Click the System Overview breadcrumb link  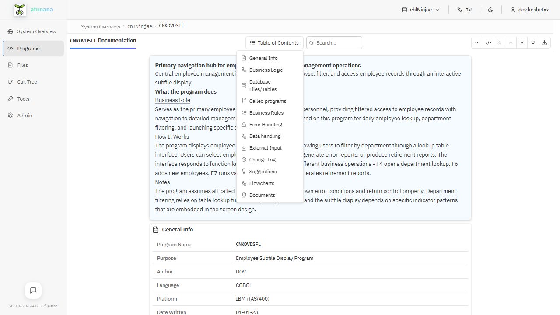click(x=101, y=26)
